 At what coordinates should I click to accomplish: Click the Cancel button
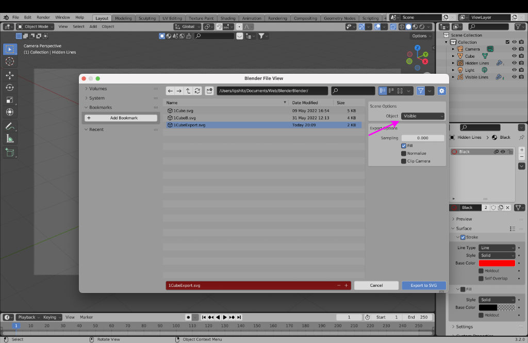pyautogui.click(x=376, y=285)
